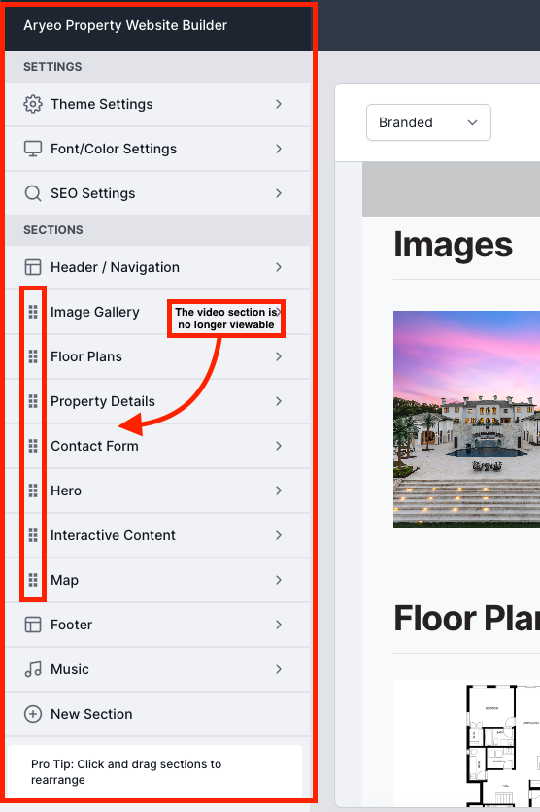Click the Theme Settings gear icon
The image size is (540, 812).
click(x=33, y=104)
